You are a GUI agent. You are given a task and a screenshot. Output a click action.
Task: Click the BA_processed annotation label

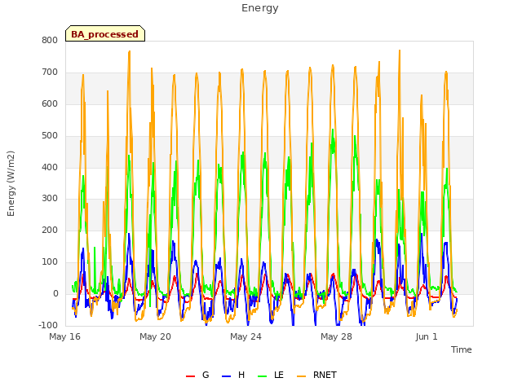[x=105, y=34]
